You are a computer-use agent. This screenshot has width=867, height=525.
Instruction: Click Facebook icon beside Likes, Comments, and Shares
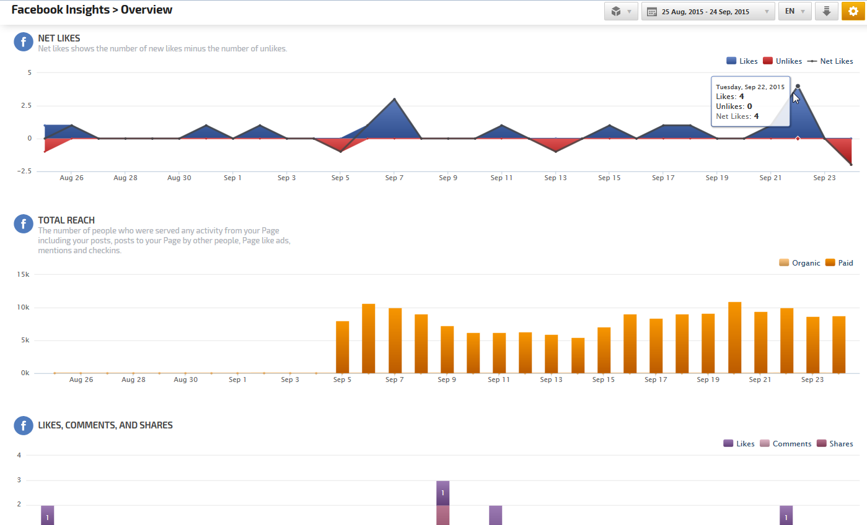pos(24,426)
